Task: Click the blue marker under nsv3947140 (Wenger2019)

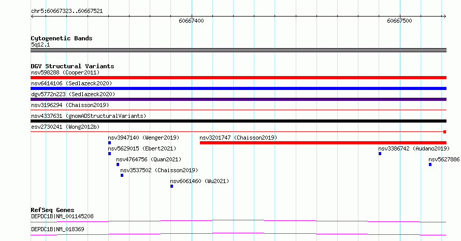Action: point(110,143)
